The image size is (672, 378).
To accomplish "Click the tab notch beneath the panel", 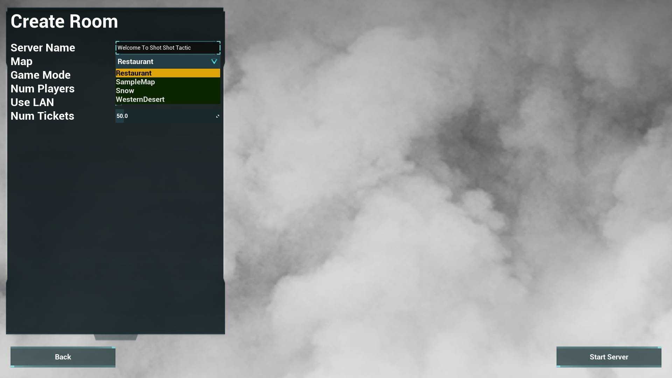I will pyautogui.click(x=115, y=337).
